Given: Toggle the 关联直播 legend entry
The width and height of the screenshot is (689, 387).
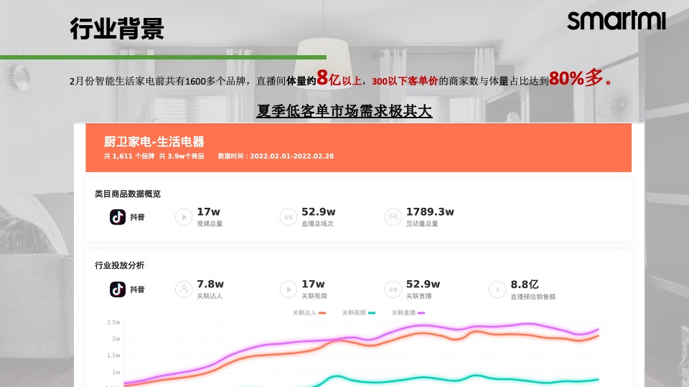Looking at the screenshot, I should click(x=408, y=313).
